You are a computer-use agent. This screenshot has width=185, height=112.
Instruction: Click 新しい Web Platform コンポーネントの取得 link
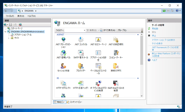click(166, 55)
